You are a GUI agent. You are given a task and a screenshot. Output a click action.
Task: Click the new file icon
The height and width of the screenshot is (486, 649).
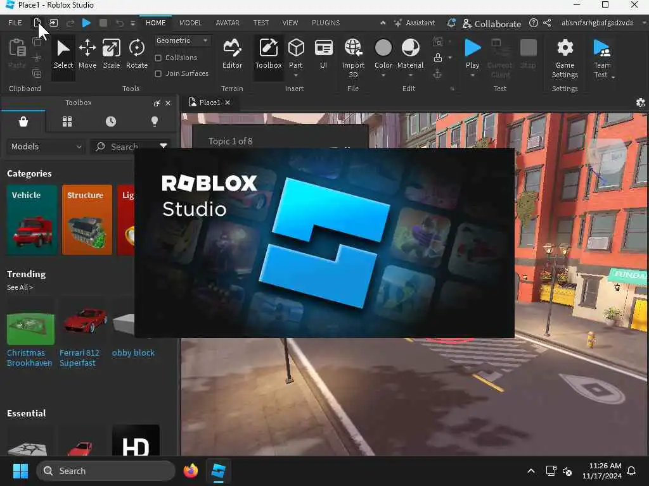point(37,23)
